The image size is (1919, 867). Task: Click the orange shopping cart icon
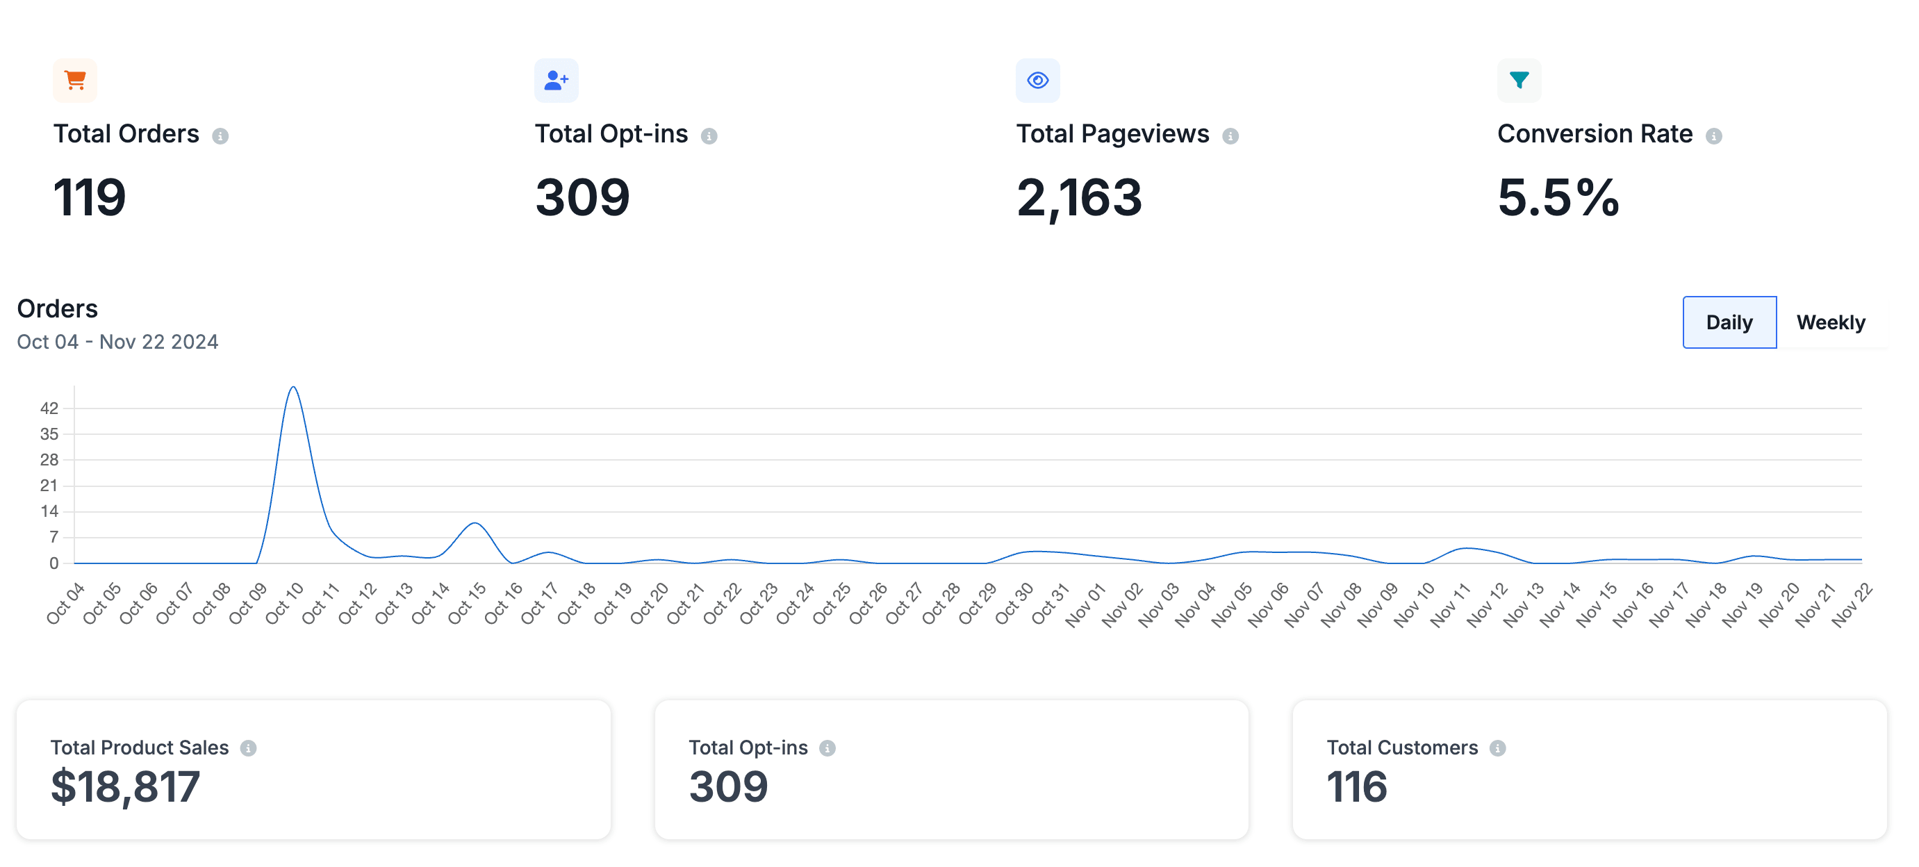pos(75,80)
